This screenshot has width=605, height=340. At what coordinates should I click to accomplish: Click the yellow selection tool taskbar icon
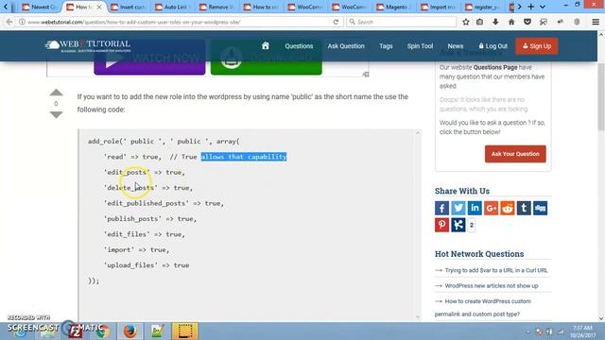coord(185,331)
